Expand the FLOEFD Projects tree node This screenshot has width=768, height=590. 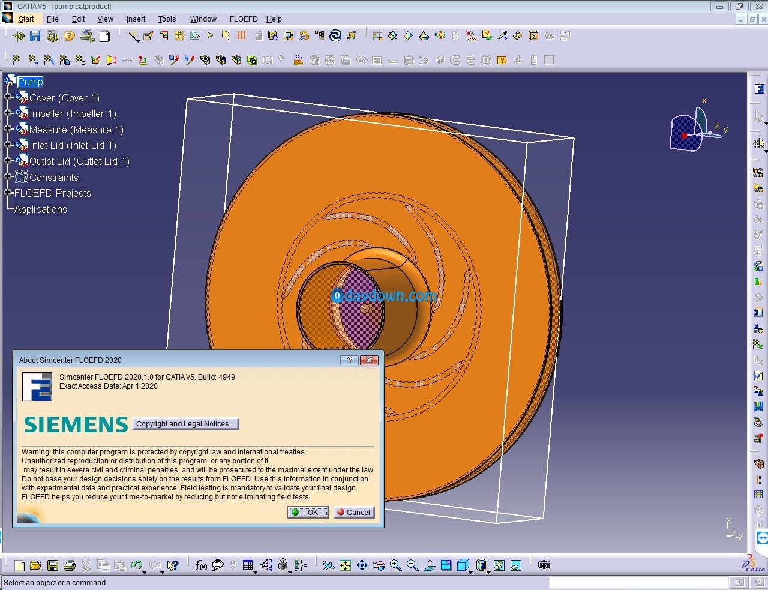pyautogui.click(x=8, y=192)
